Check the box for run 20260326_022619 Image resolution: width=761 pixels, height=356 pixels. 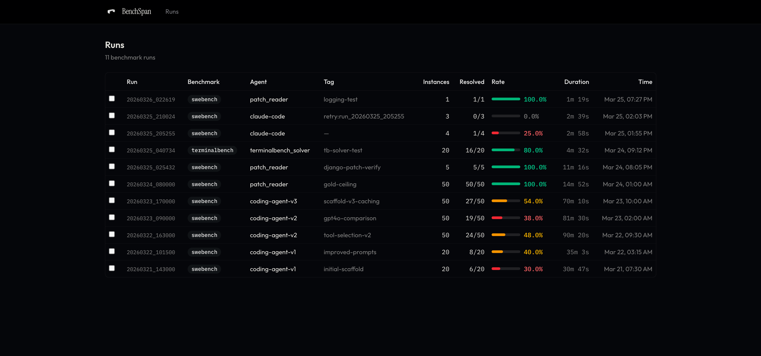coord(112,99)
